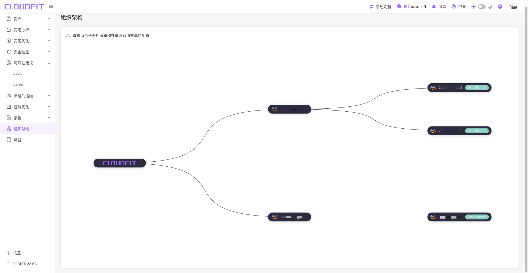Click the 可靠性建议 sidebar icon

[x=9, y=63]
